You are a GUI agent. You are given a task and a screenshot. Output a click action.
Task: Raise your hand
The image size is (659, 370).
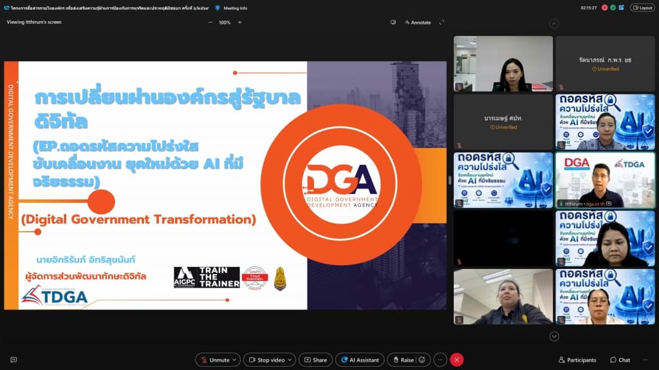click(x=403, y=360)
